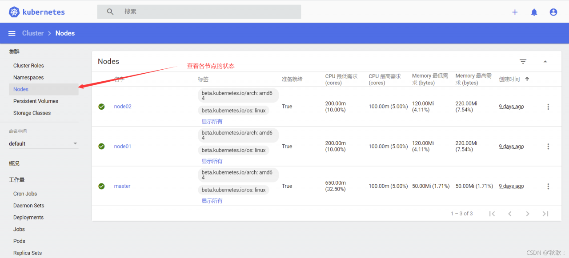Go to last page of nodes
The height and width of the screenshot is (258, 569).
[545, 214]
